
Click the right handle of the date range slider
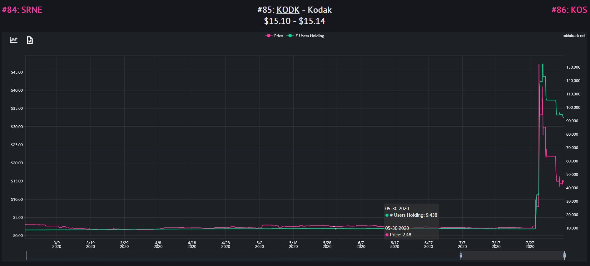564,255
